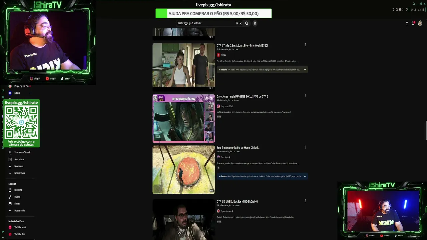Open options menu for GTA 6 IS UNBELIEVABLY MIND-BLOWING
The width and height of the screenshot is (427, 240).
point(305,201)
